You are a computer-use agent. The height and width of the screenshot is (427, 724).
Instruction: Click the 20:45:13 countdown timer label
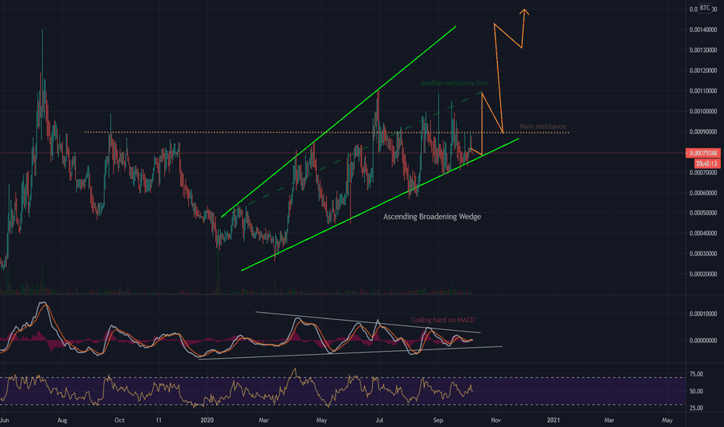(x=707, y=163)
